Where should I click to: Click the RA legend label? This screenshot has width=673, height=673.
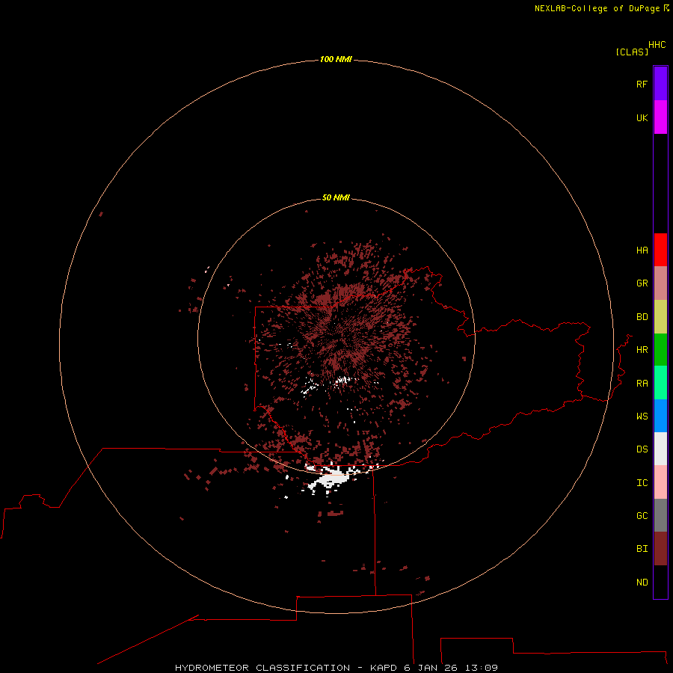coord(642,384)
